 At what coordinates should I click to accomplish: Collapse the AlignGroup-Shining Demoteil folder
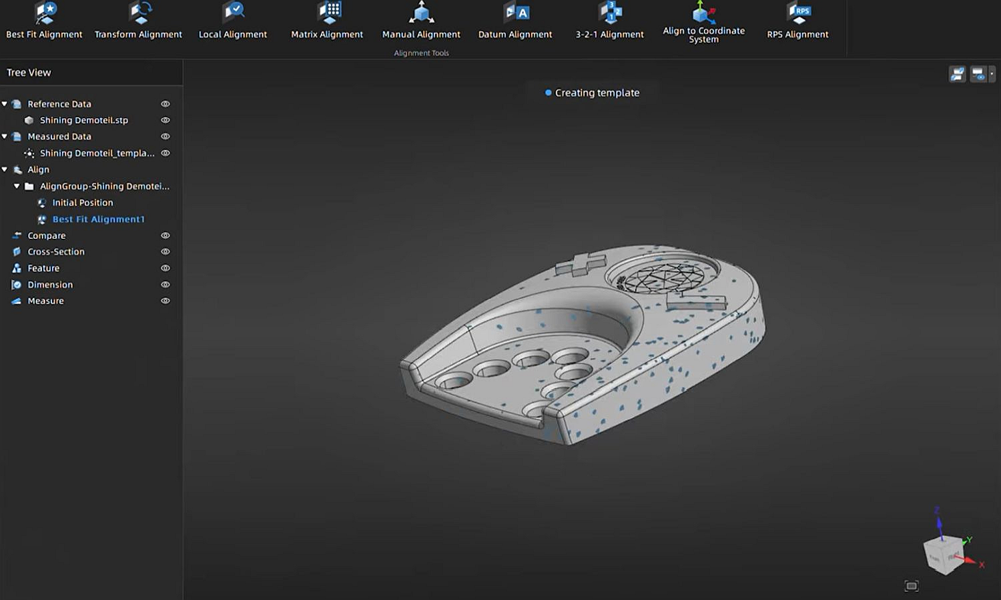(x=17, y=186)
